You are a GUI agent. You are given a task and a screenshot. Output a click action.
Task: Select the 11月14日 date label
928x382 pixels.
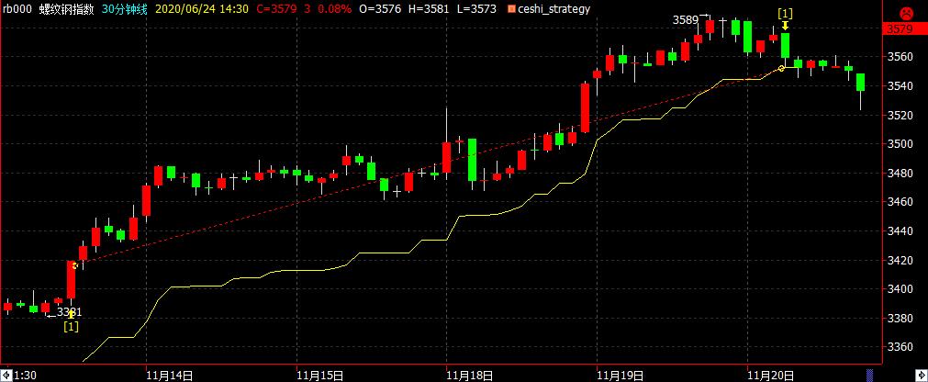168,375
